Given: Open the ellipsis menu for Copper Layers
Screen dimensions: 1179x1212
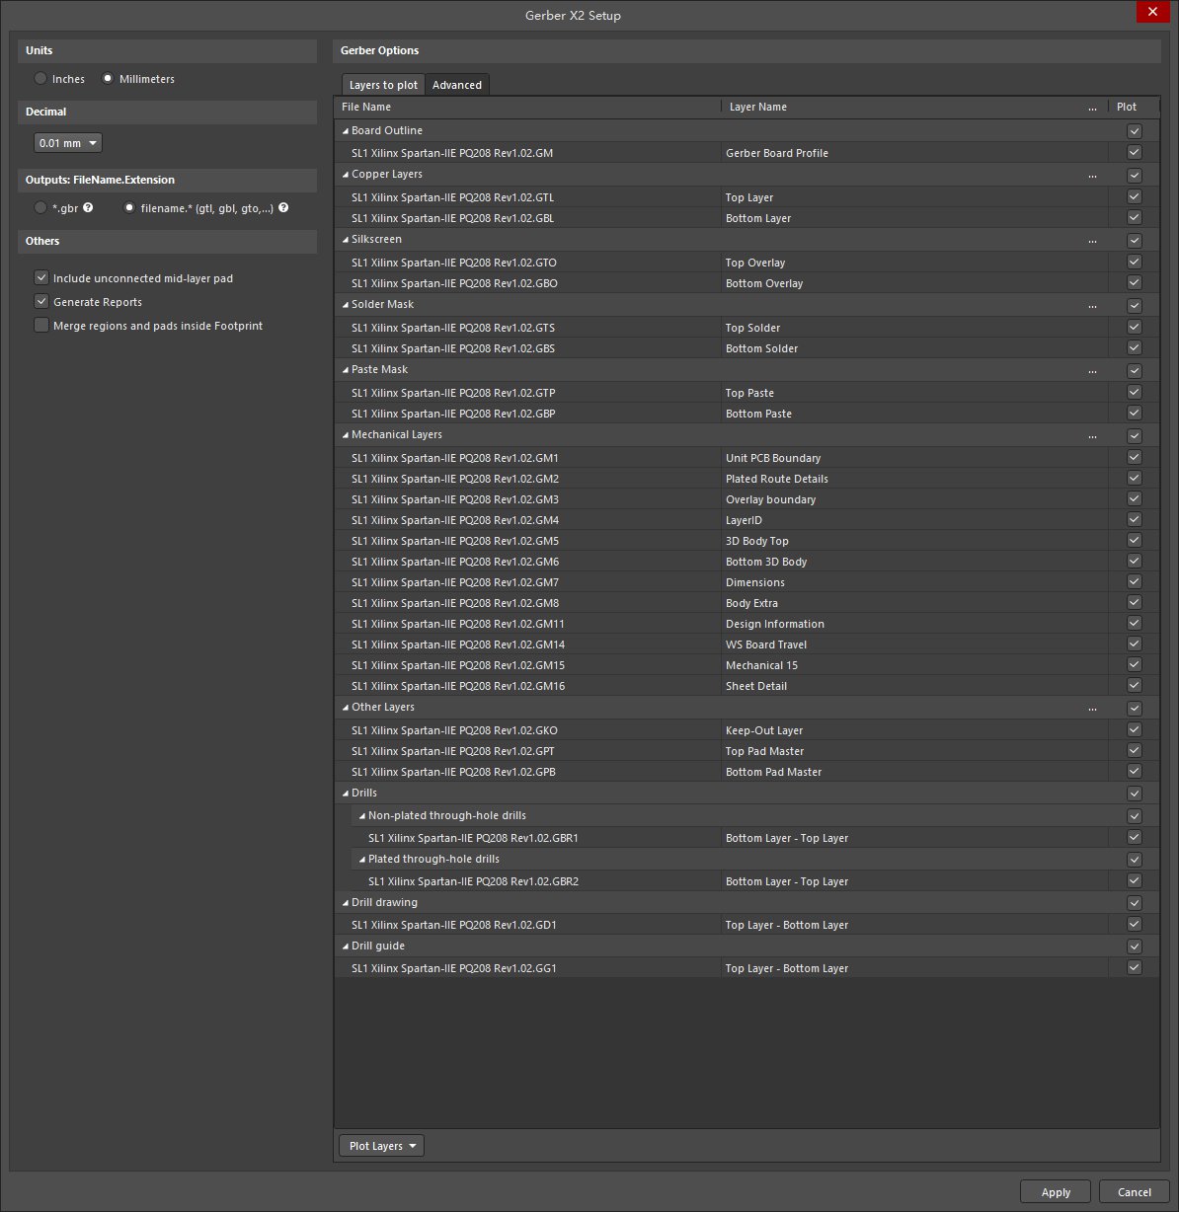Looking at the screenshot, I should (x=1092, y=175).
